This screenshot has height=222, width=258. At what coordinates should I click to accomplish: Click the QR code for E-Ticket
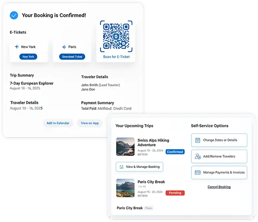pos(116,36)
